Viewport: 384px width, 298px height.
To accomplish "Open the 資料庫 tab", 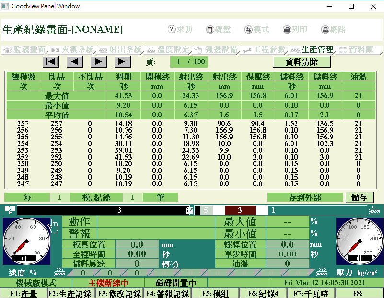I will click(359, 50).
